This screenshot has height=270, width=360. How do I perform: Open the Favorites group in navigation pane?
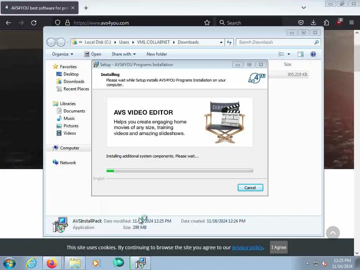click(x=68, y=66)
